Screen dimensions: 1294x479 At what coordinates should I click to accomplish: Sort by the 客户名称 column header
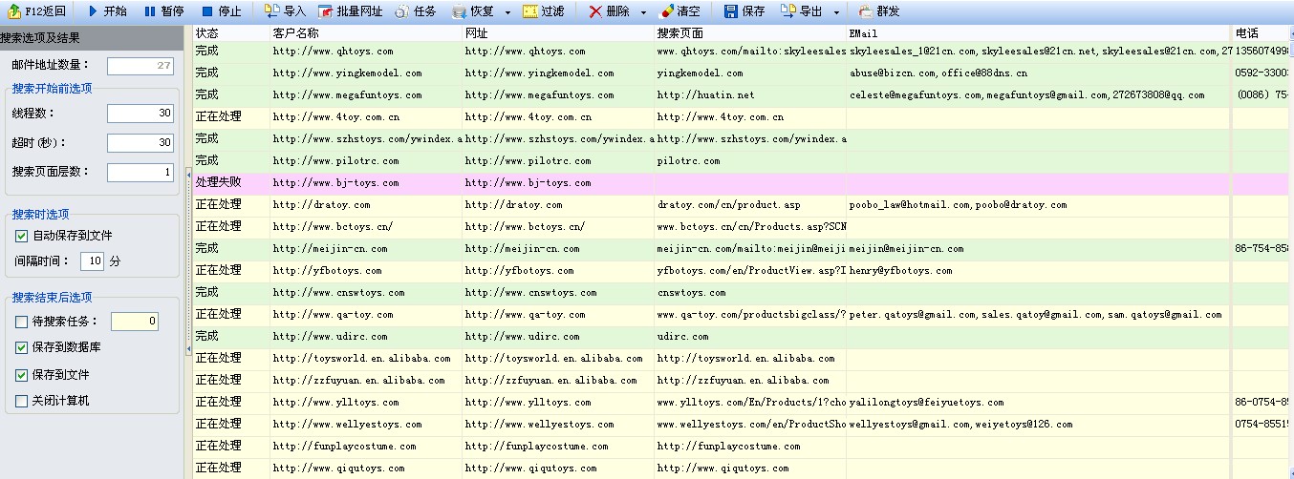(366, 32)
